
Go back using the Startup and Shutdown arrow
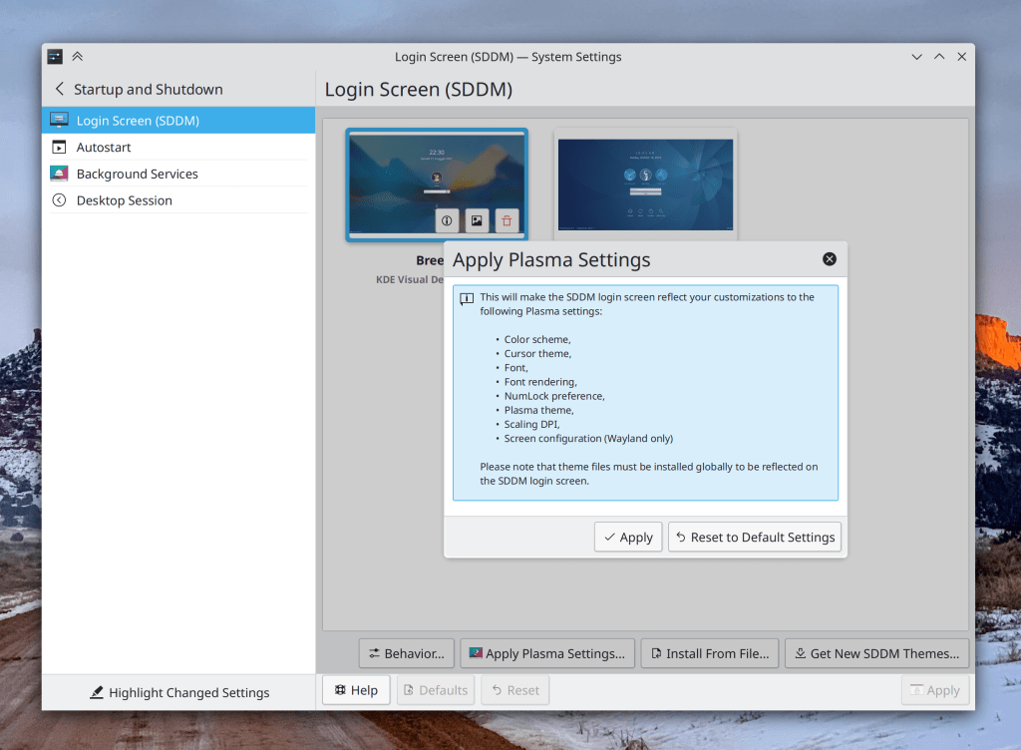[60, 89]
